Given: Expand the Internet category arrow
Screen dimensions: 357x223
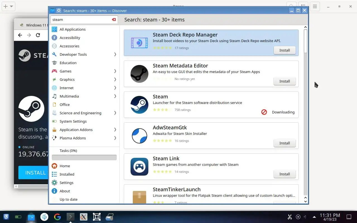Looking at the screenshot, I should (x=115, y=88).
